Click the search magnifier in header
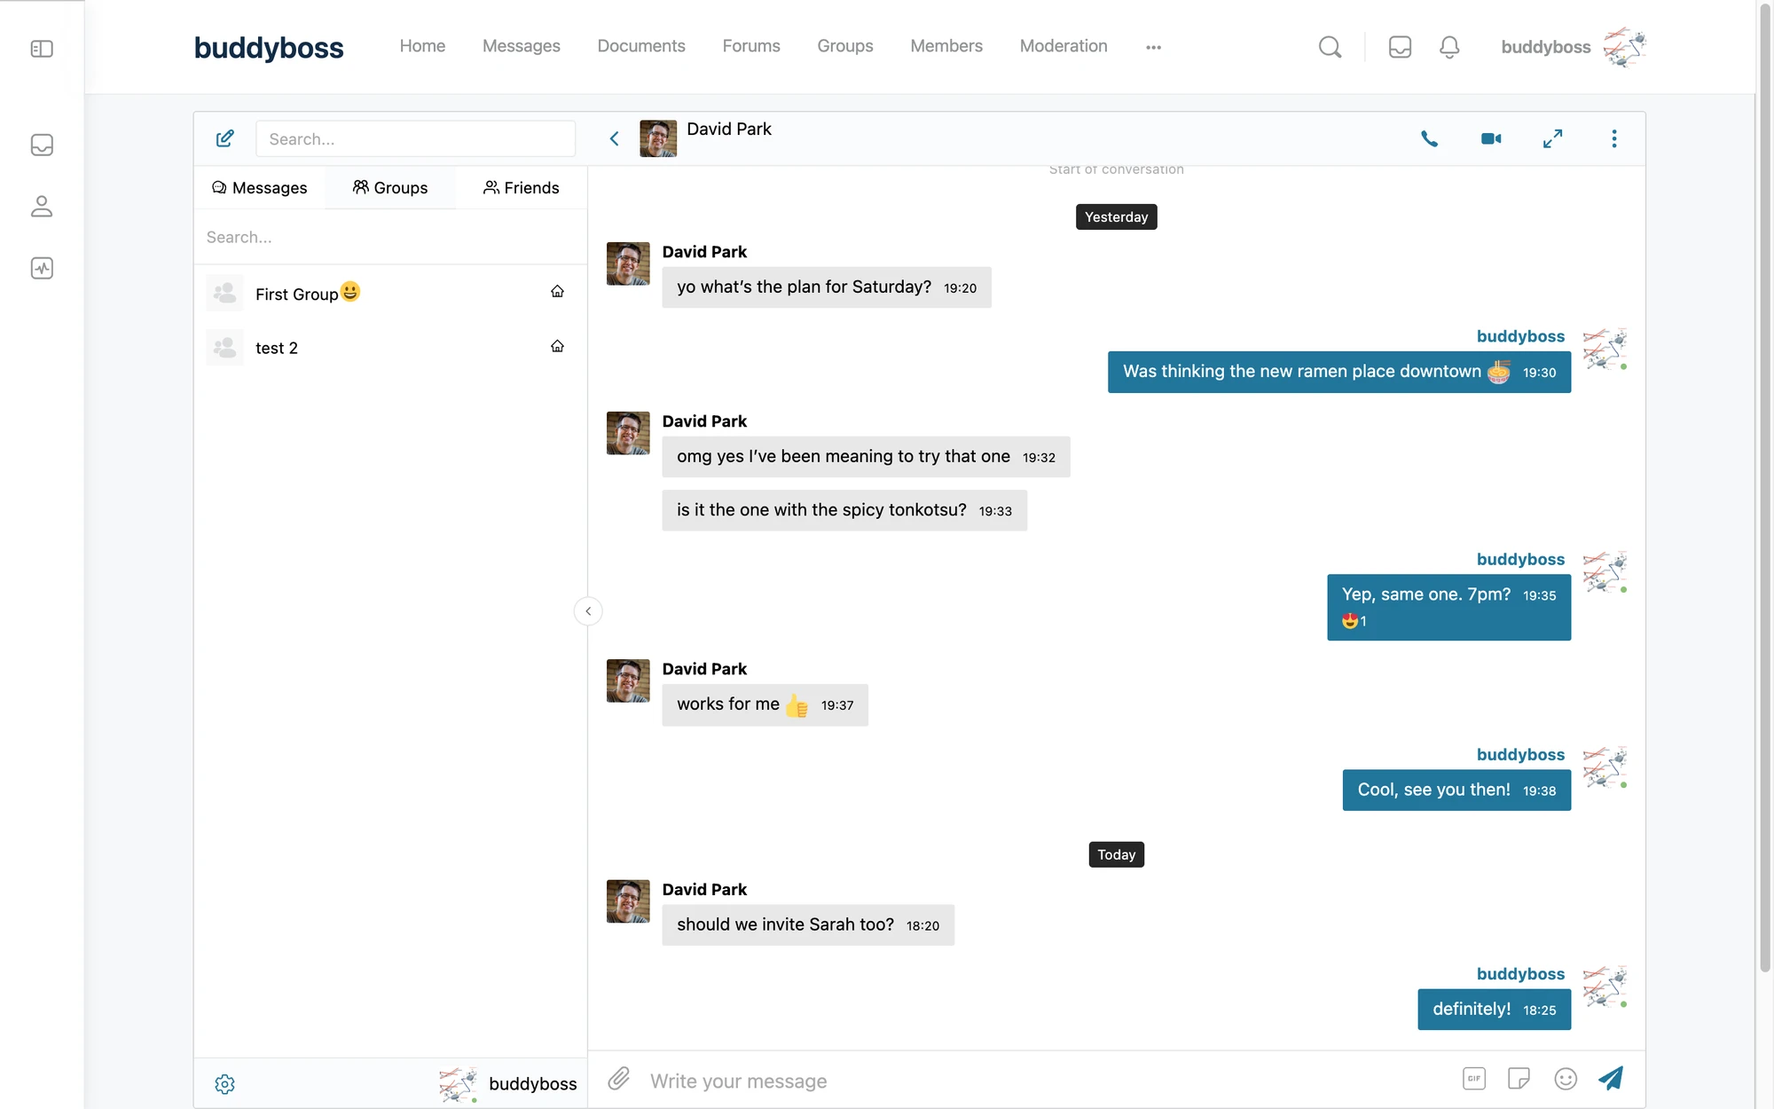 1330,47
